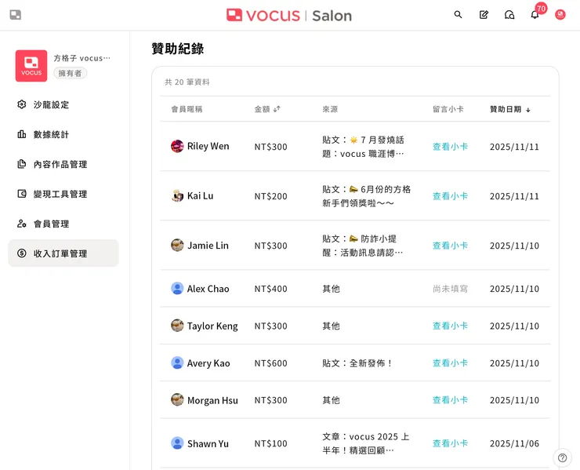Click Alex Chao's NT$400 amount
Image resolution: width=580 pixels, height=470 pixels.
[270, 289]
